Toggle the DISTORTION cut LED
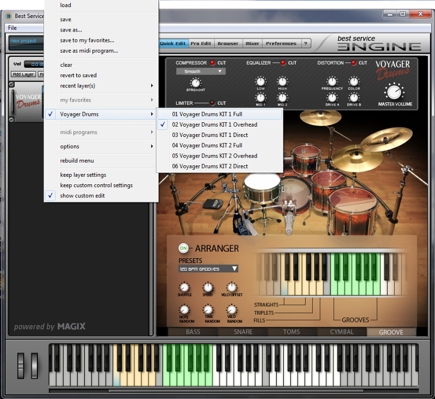Screen dimensions: 435x399 coord(354,63)
